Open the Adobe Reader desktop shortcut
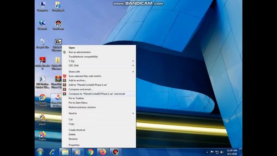This screenshot has height=156, width=277. pyautogui.click(x=42, y=63)
